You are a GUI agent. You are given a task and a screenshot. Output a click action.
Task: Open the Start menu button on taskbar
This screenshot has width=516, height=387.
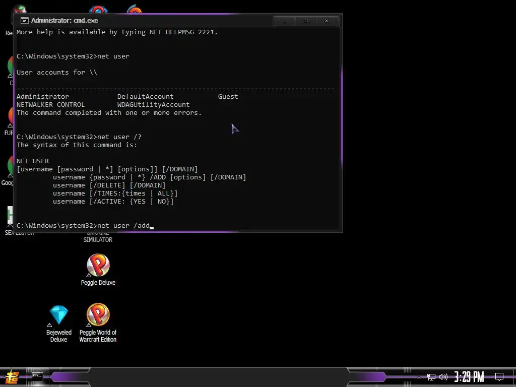(x=12, y=377)
